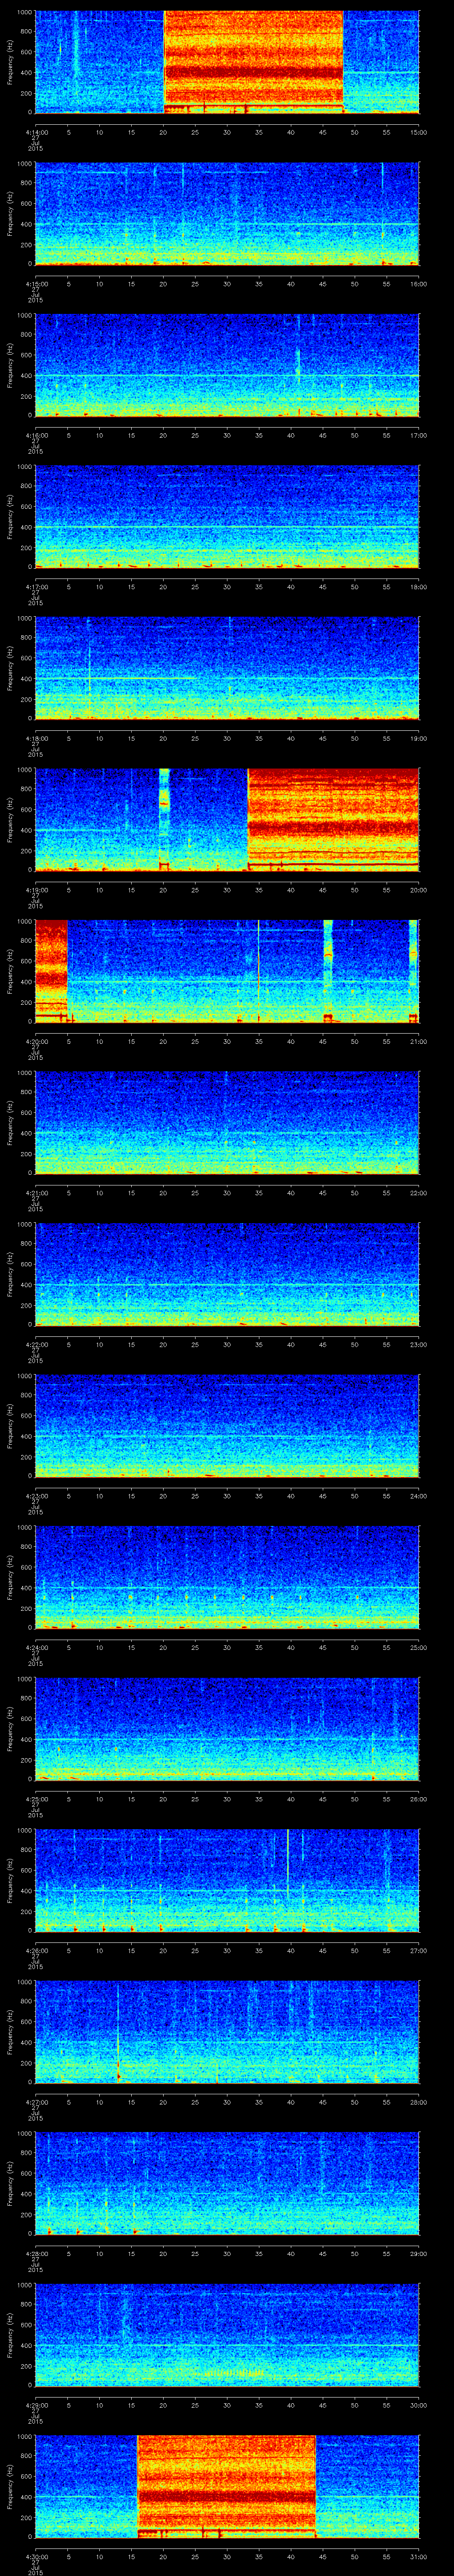Screen dimensions: 454x2576
Task: Select the spectrogram panel starting at 4:17:00
Action: [x=227, y=517]
